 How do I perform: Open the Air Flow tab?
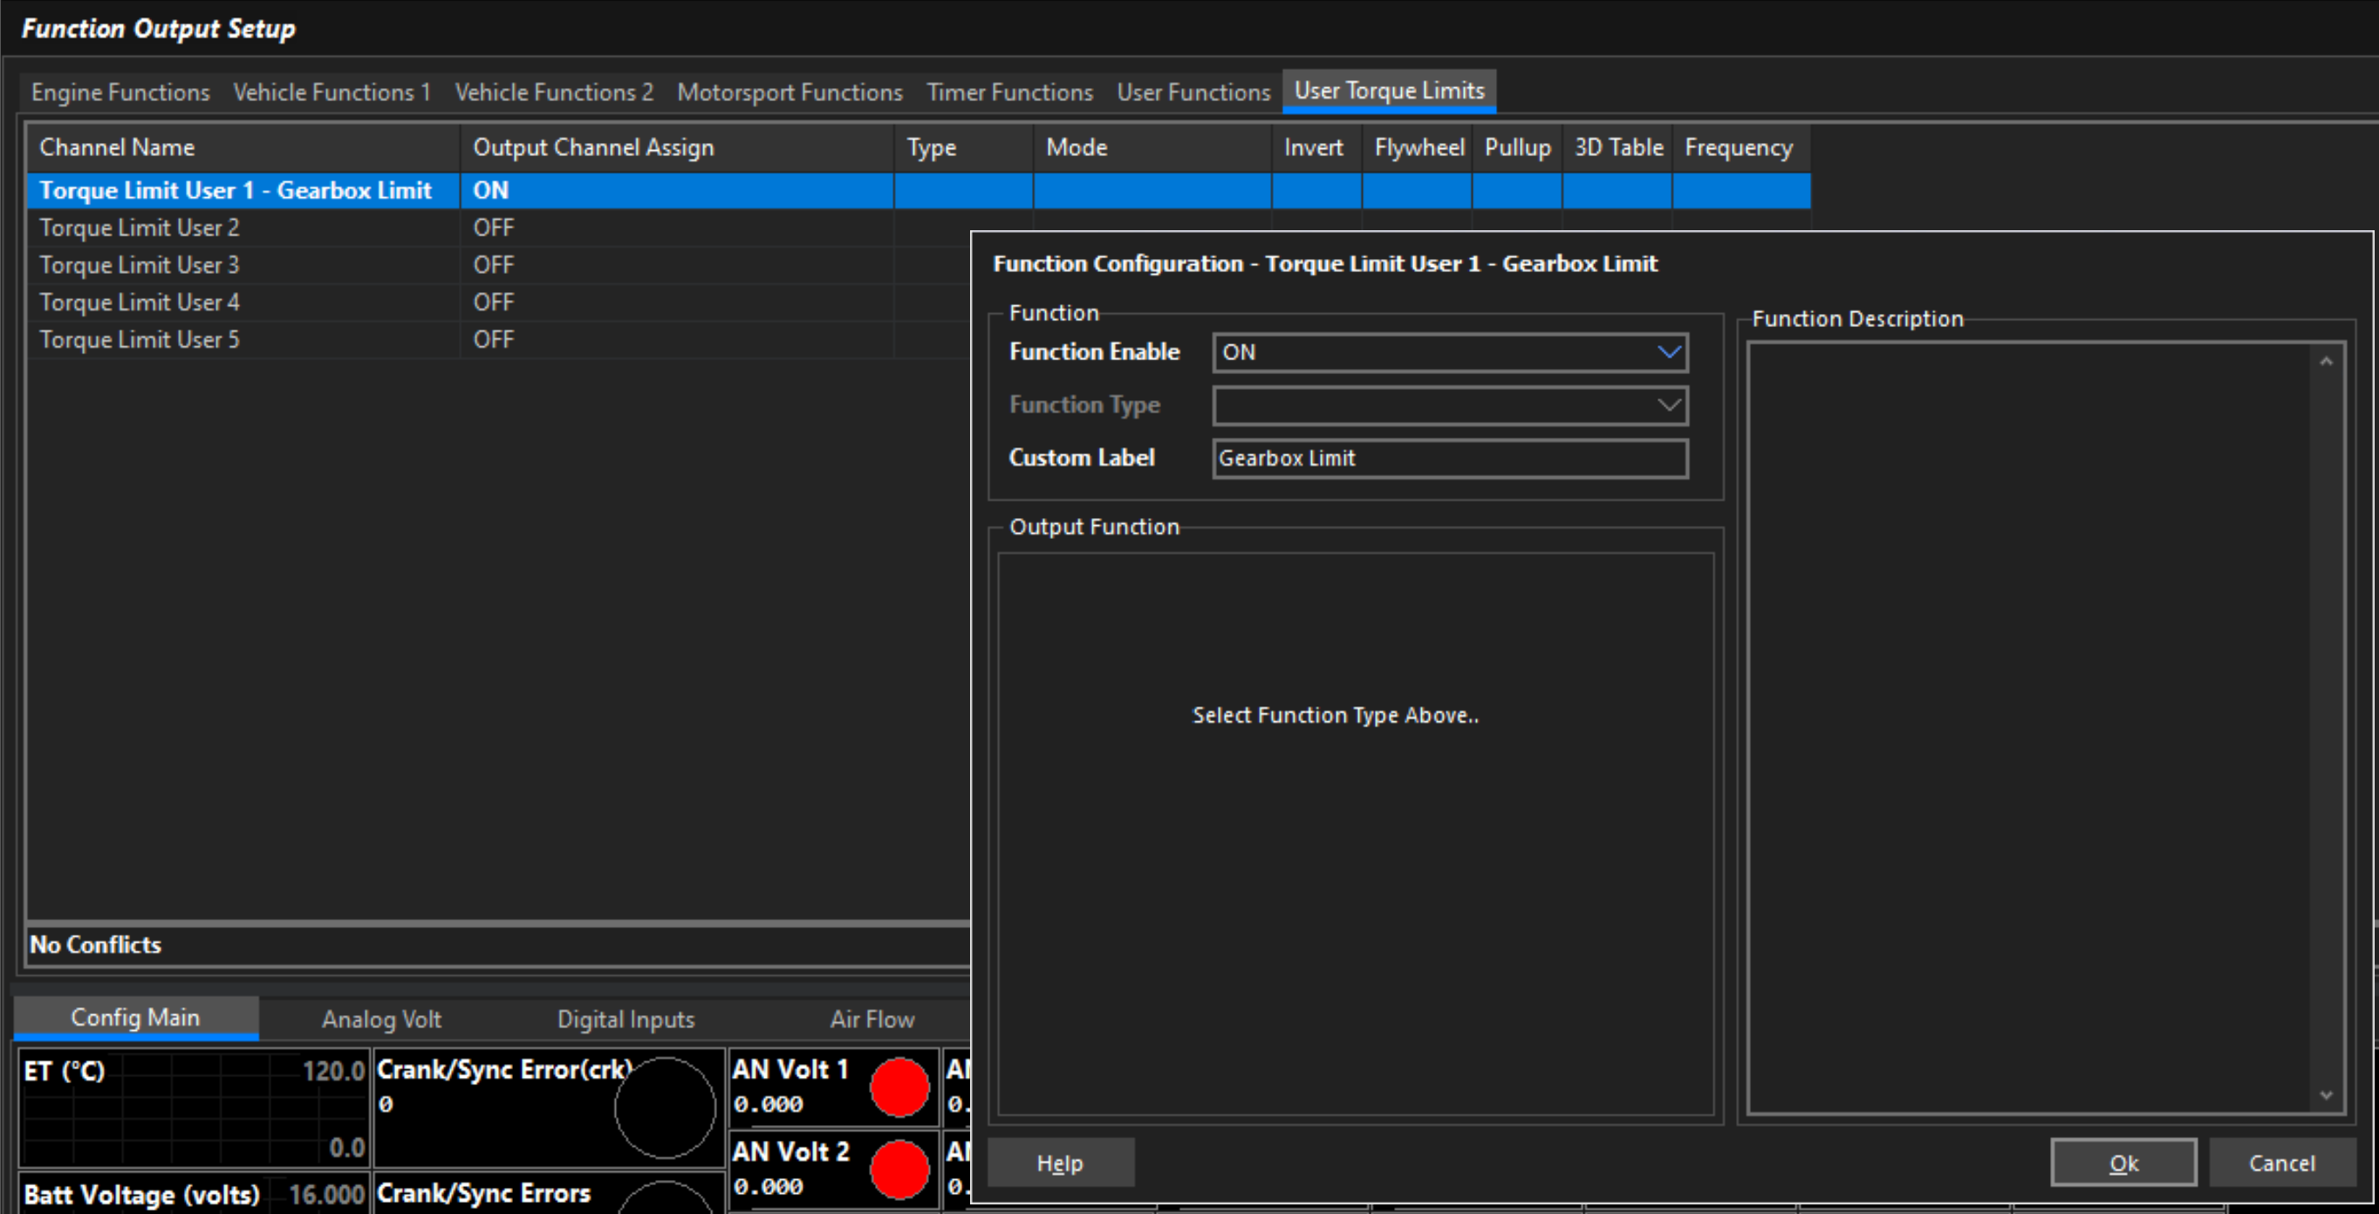click(x=871, y=1020)
